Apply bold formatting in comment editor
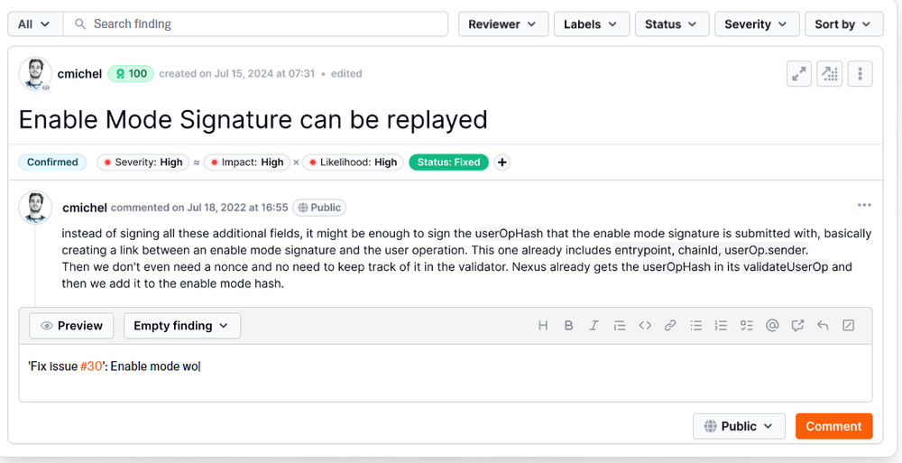This screenshot has height=463, width=902. click(568, 326)
